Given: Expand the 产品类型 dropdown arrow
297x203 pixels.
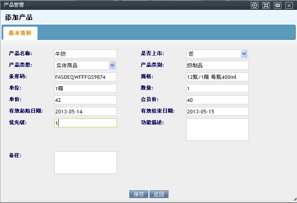Looking at the screenshot, I should 112,65.
